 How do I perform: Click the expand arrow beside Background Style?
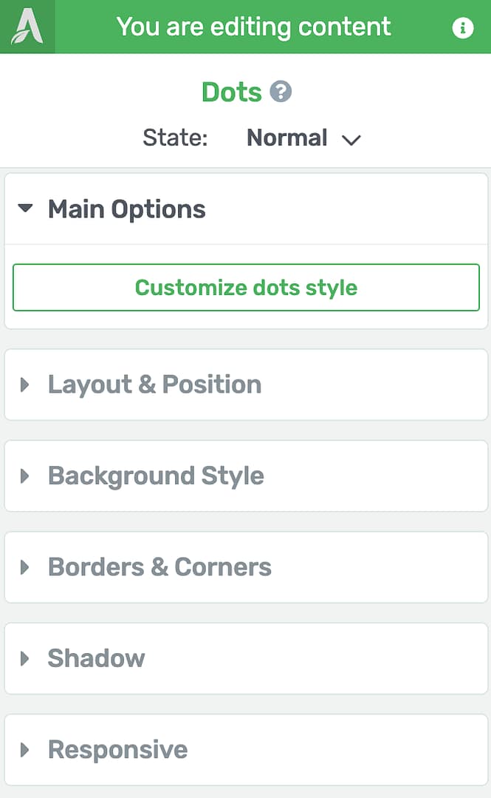[x=25, y=476]
